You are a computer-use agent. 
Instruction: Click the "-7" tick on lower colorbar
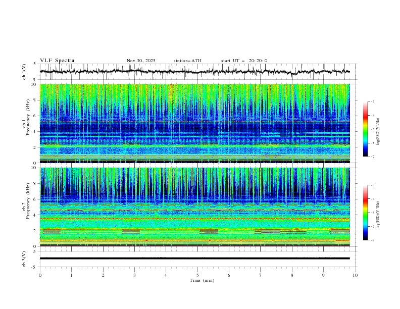coord(372,240)
